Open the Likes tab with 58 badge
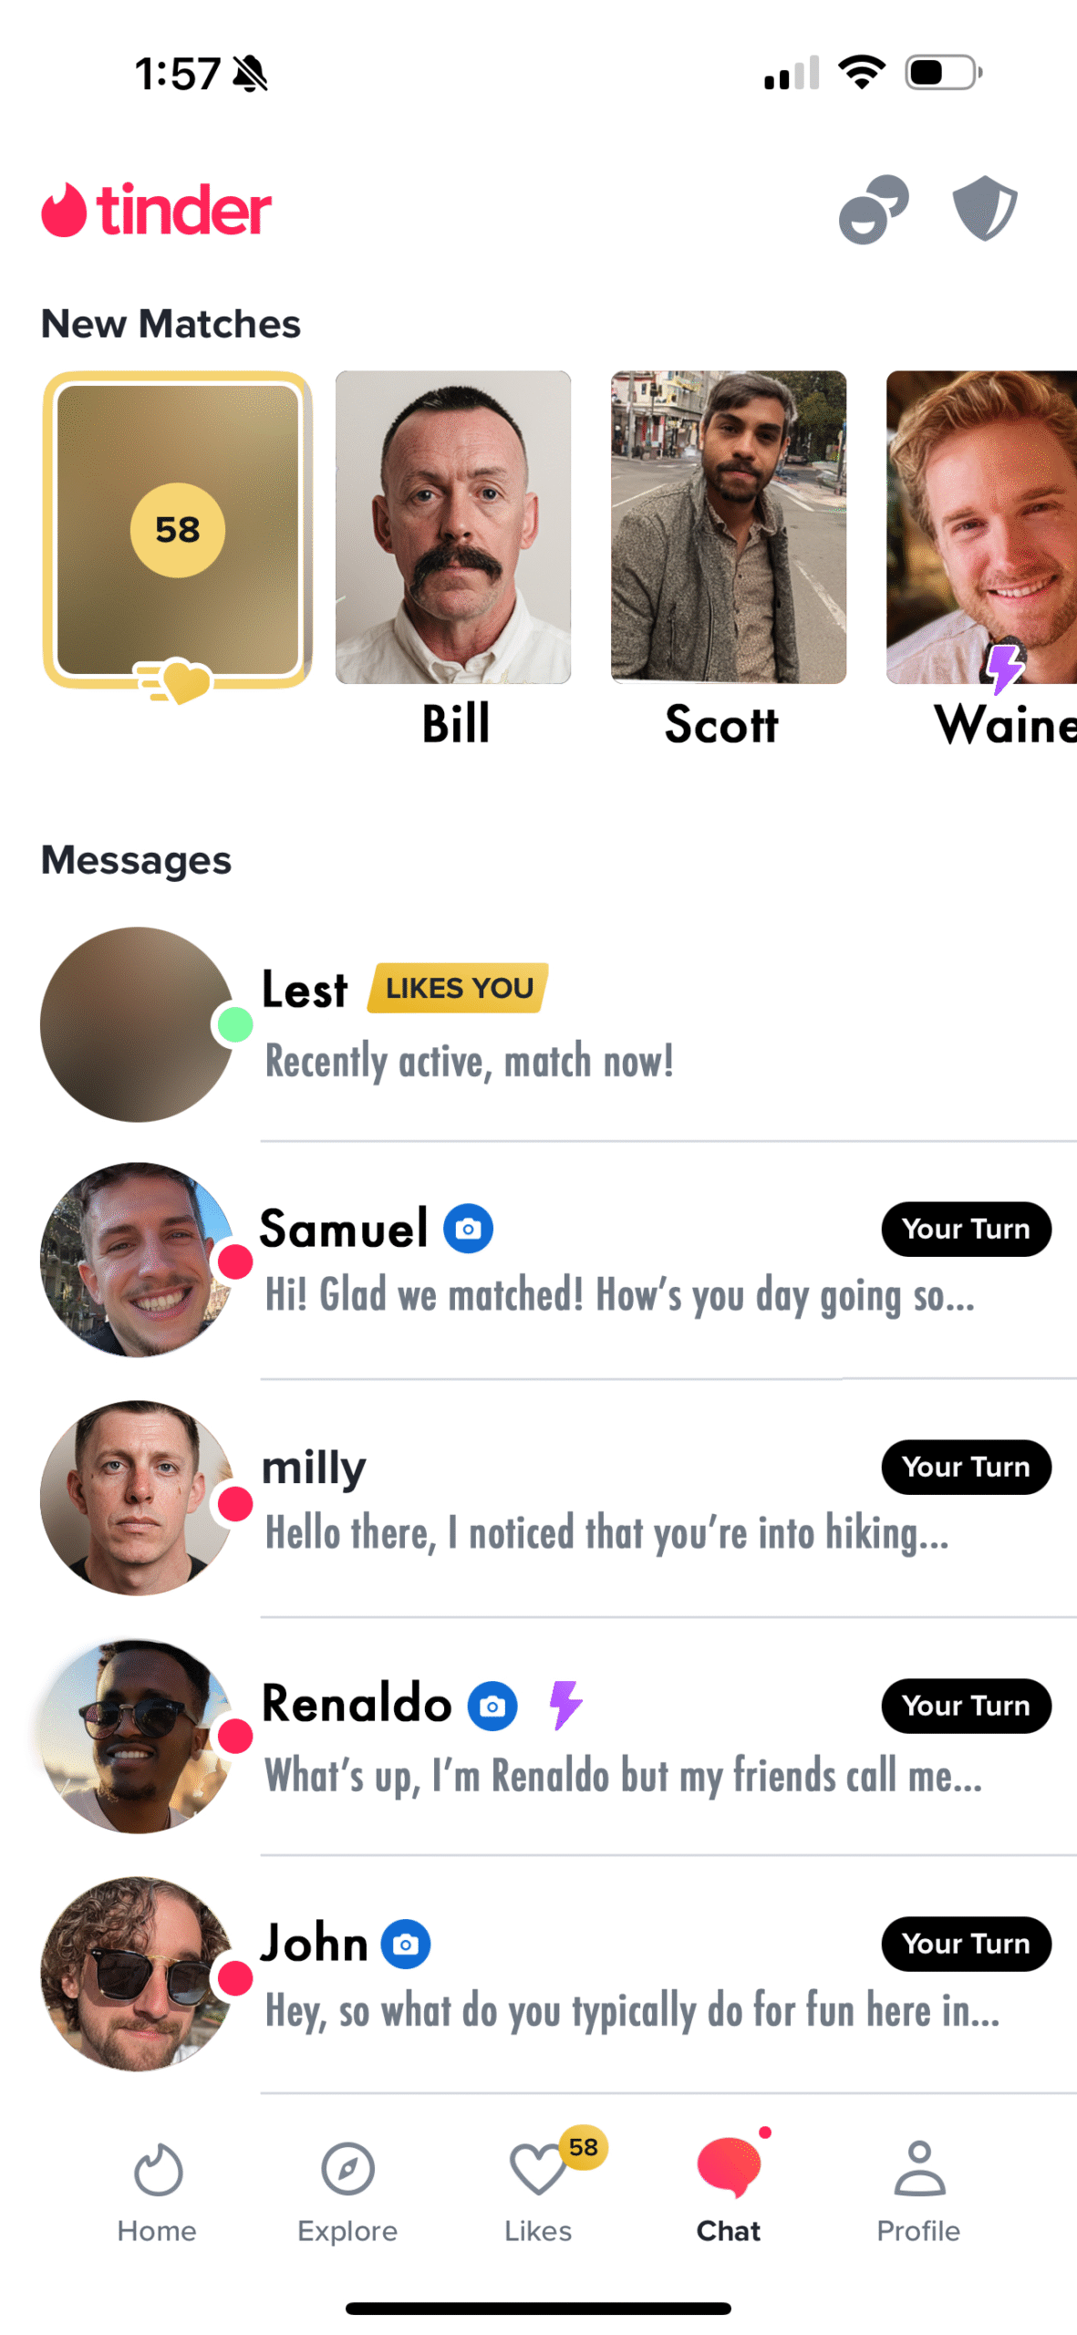1077x2335 pixels. point(538,2191)
